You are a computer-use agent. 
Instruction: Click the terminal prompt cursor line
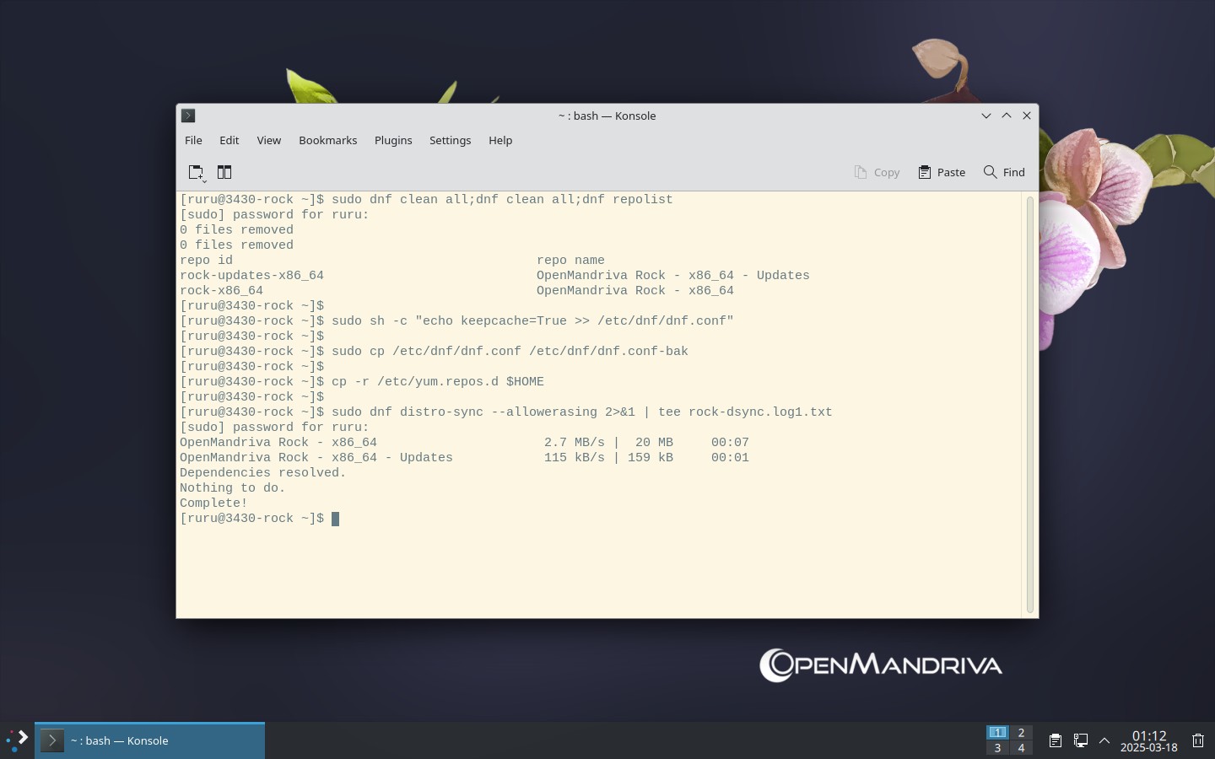[x=259, y=519]
